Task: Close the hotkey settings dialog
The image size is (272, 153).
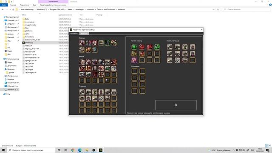Action: [201, 30]
